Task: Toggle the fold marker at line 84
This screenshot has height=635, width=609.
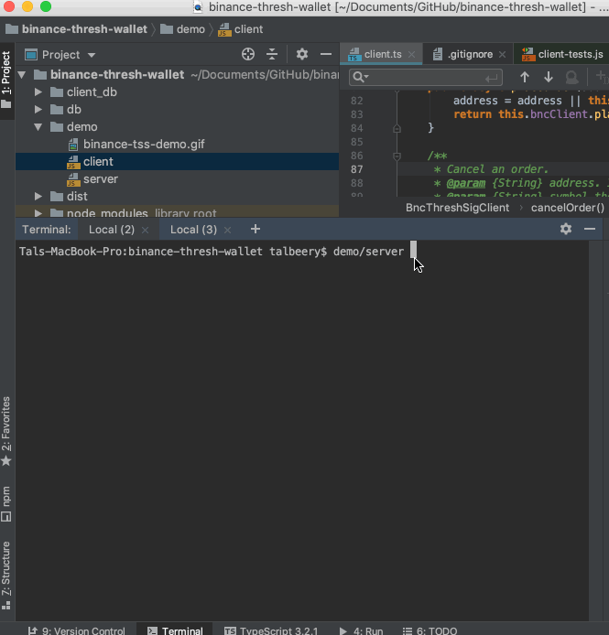Action: coord(397,128)
